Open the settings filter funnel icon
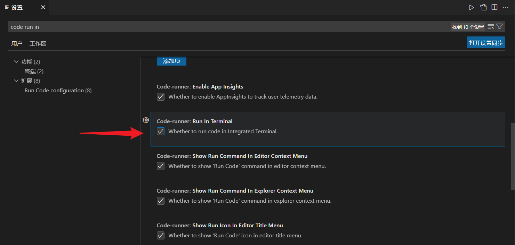Image resolution: width=515 pixels, height=245 pixels. [x=500, y=26]
